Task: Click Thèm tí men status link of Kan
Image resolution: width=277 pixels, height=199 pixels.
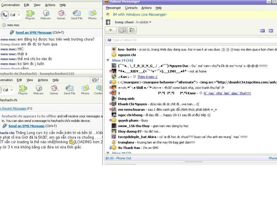Action: point(148,77)
